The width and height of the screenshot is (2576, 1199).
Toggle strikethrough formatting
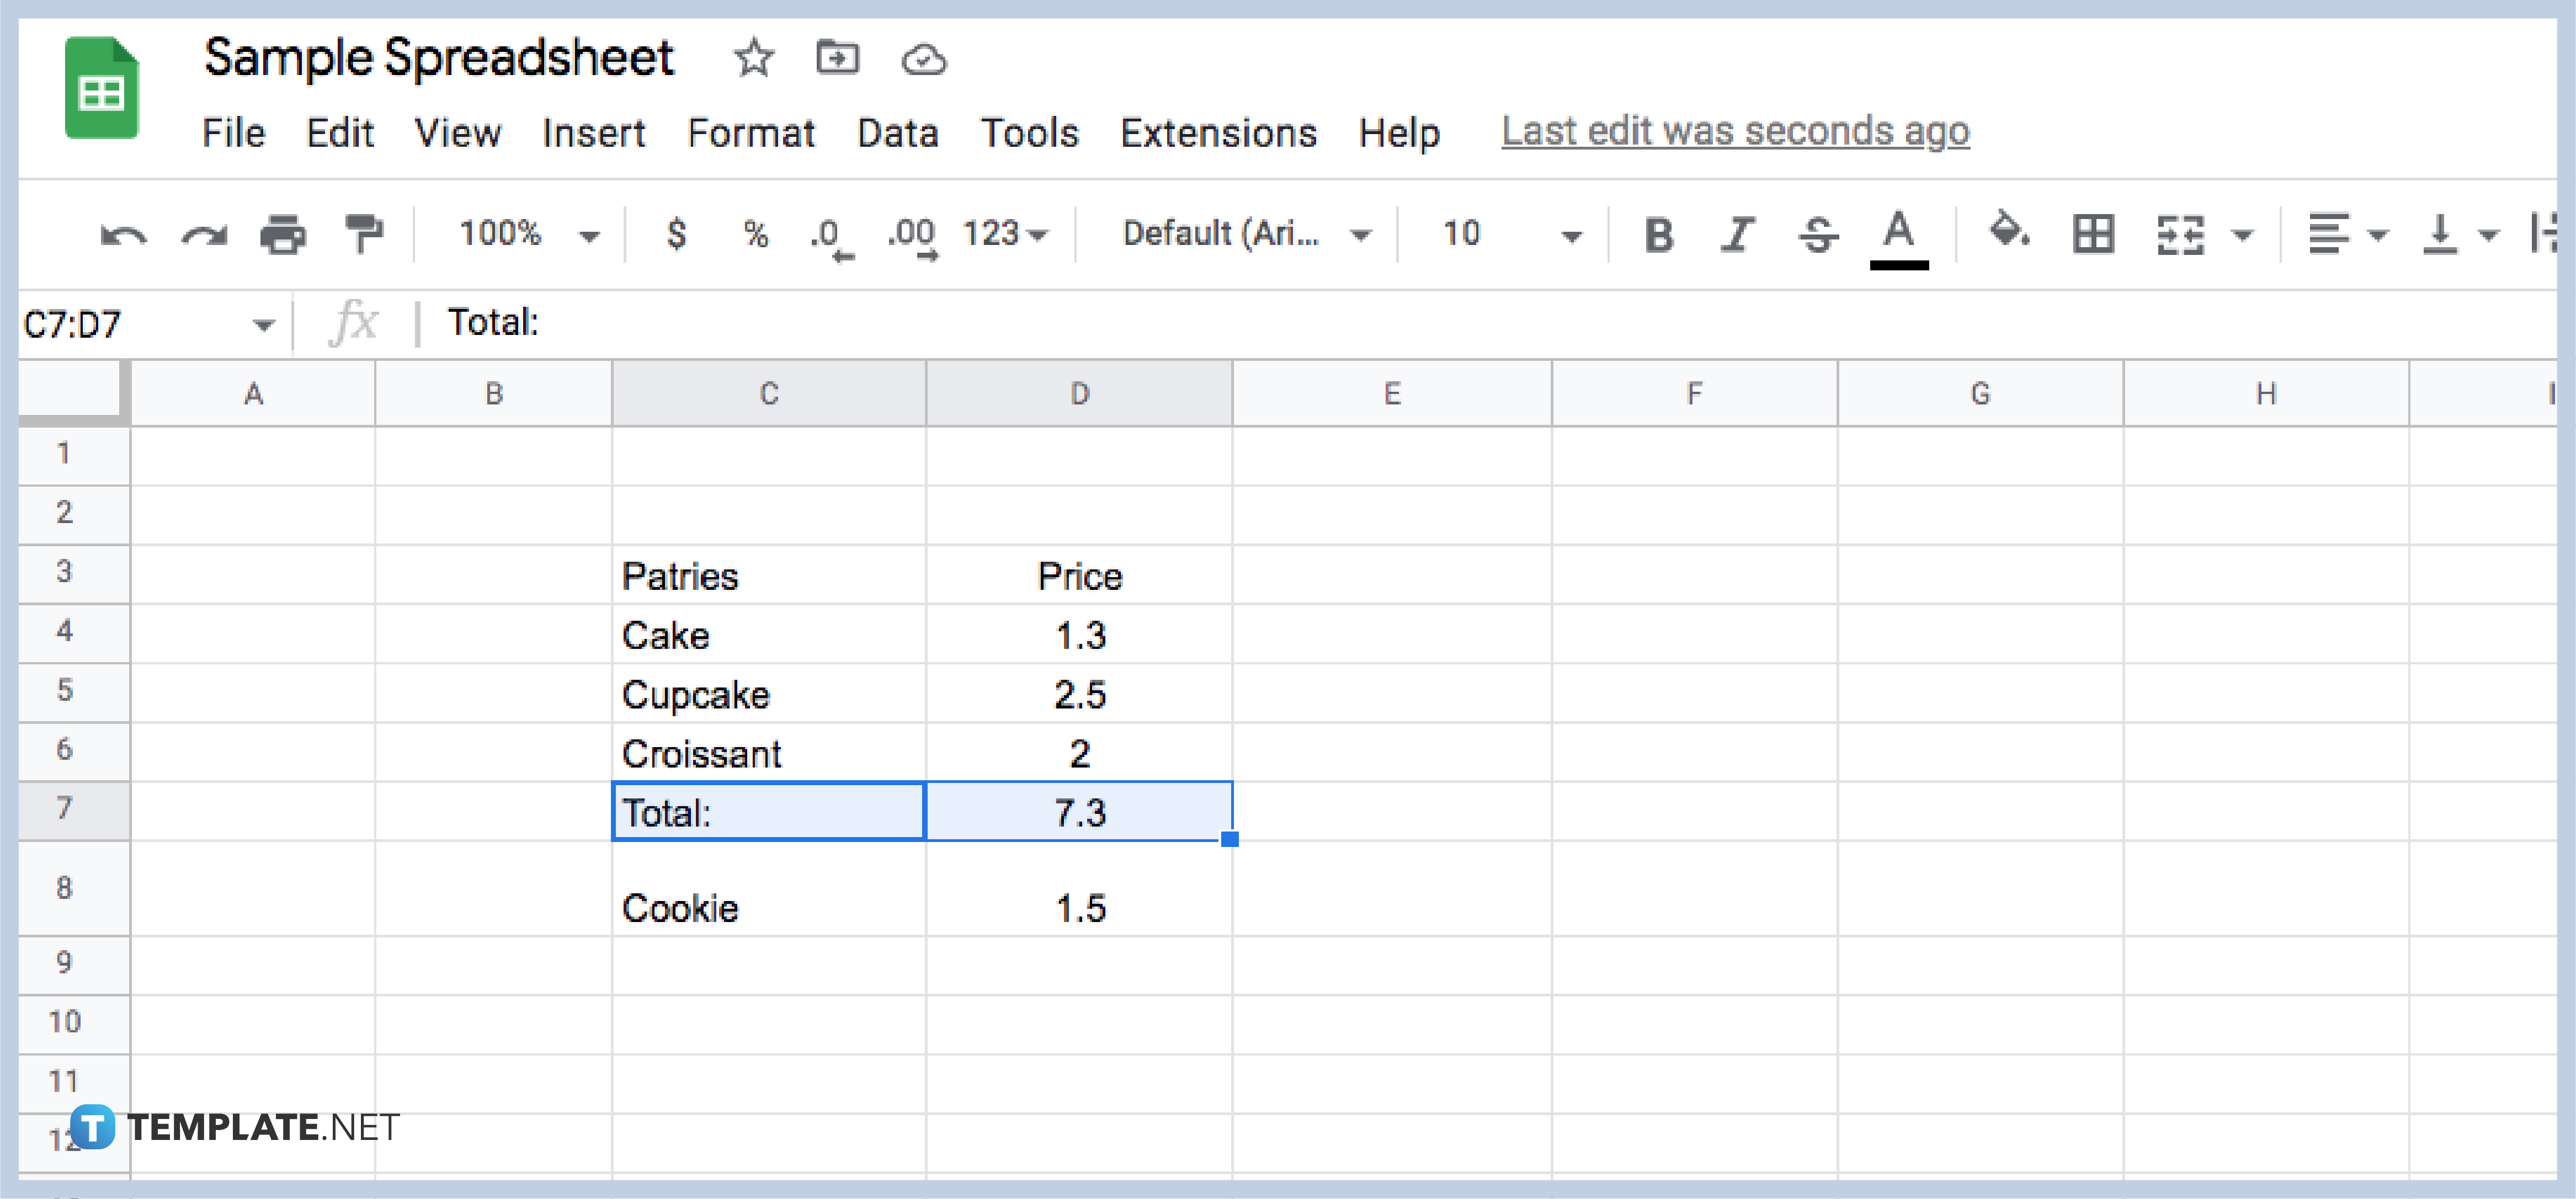click(1818, 234)
